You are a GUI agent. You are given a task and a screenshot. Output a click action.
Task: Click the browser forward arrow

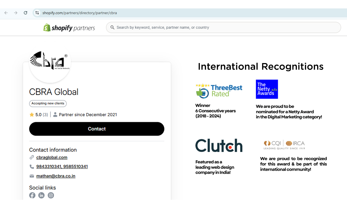click(x=16, y=13)
